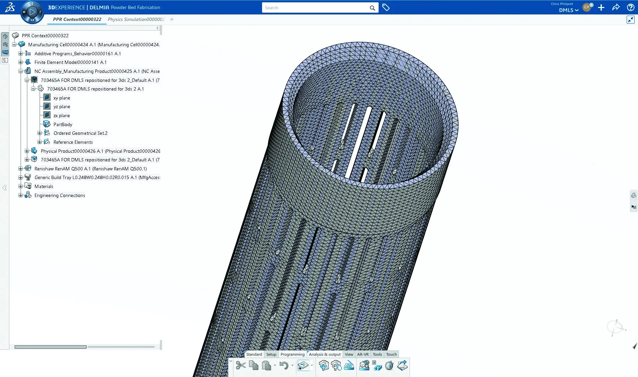638x377 pixels.
Task: Collapse the Manufacturing Cell tree node
Action: coord(14,44)
